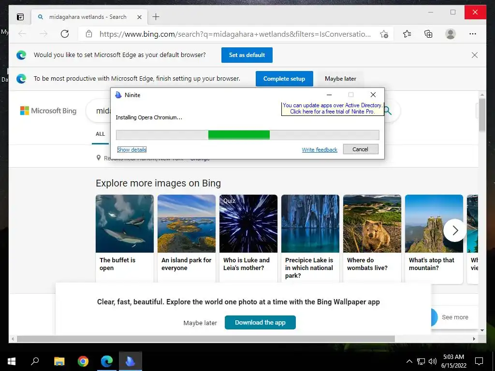Click the horizontal scrollbar thumb

click(206, 339)
